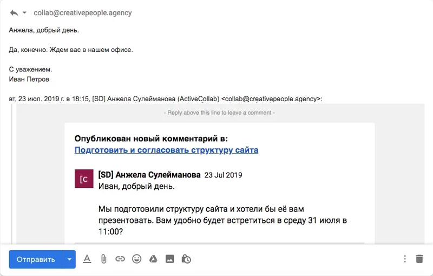The height and width of the screenshot is (276, 433).
Task: Click the signature line Иван Петров
Action: coord(29,79)
